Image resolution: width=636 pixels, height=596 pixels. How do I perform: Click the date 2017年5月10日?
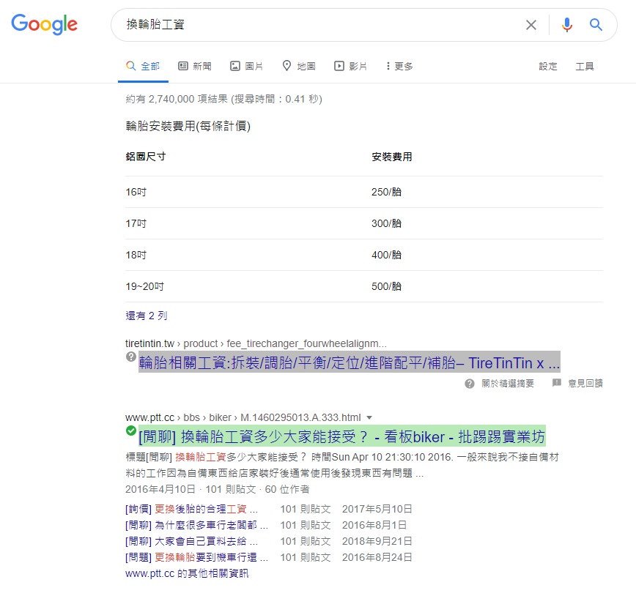(377, 509)
